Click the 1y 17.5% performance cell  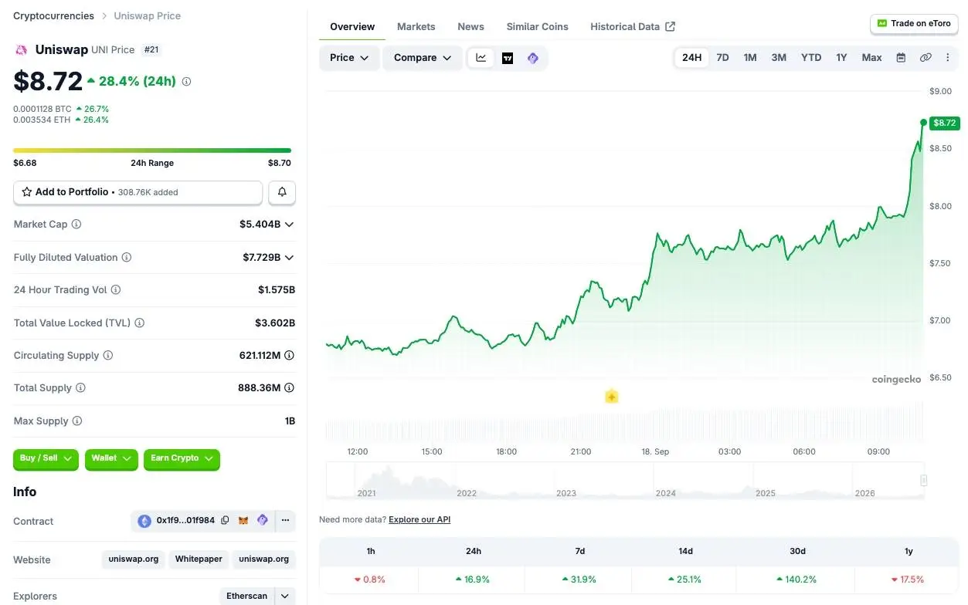coord(909,580)
